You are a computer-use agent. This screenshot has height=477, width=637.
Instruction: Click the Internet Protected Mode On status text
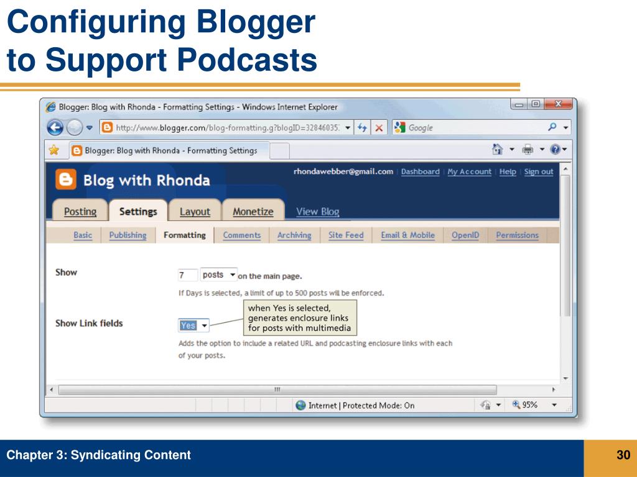coord(361,405)
